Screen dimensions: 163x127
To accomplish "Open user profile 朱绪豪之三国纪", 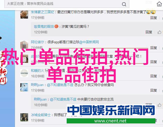I will pyautogui.click(x=42, y=12).
